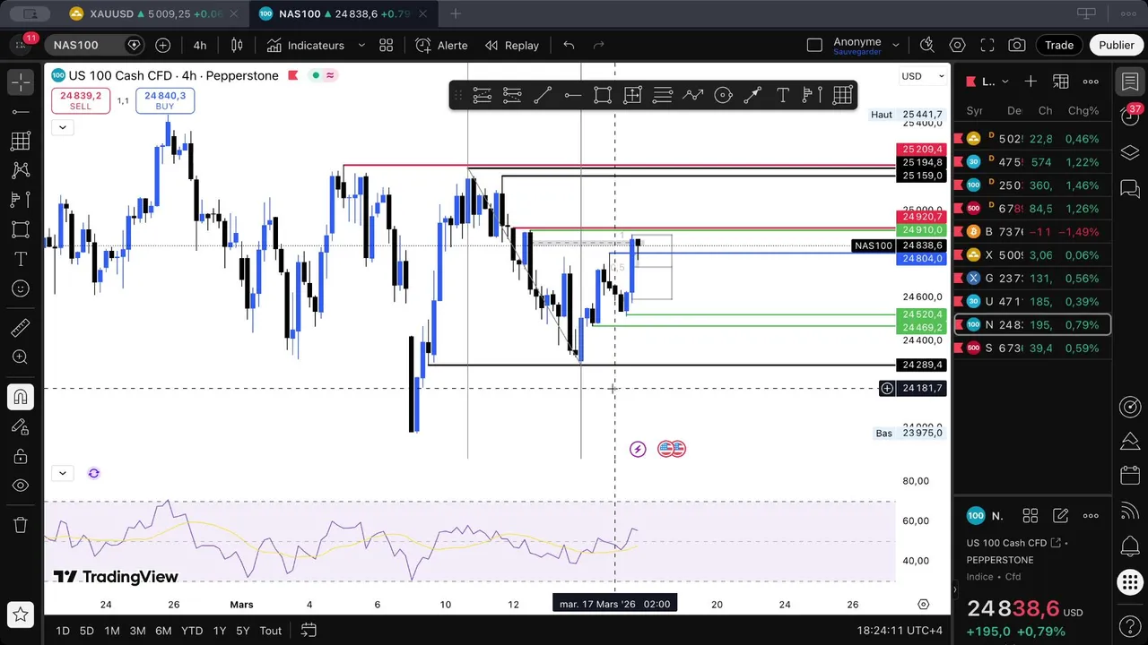
Task: Open the Gann and Fibonacci grid tools
Action: 21,141
